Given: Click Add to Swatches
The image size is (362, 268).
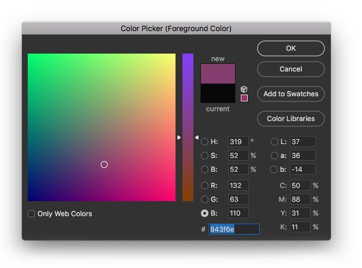Looking at the screenshot, I should click(x=290, y=94).
